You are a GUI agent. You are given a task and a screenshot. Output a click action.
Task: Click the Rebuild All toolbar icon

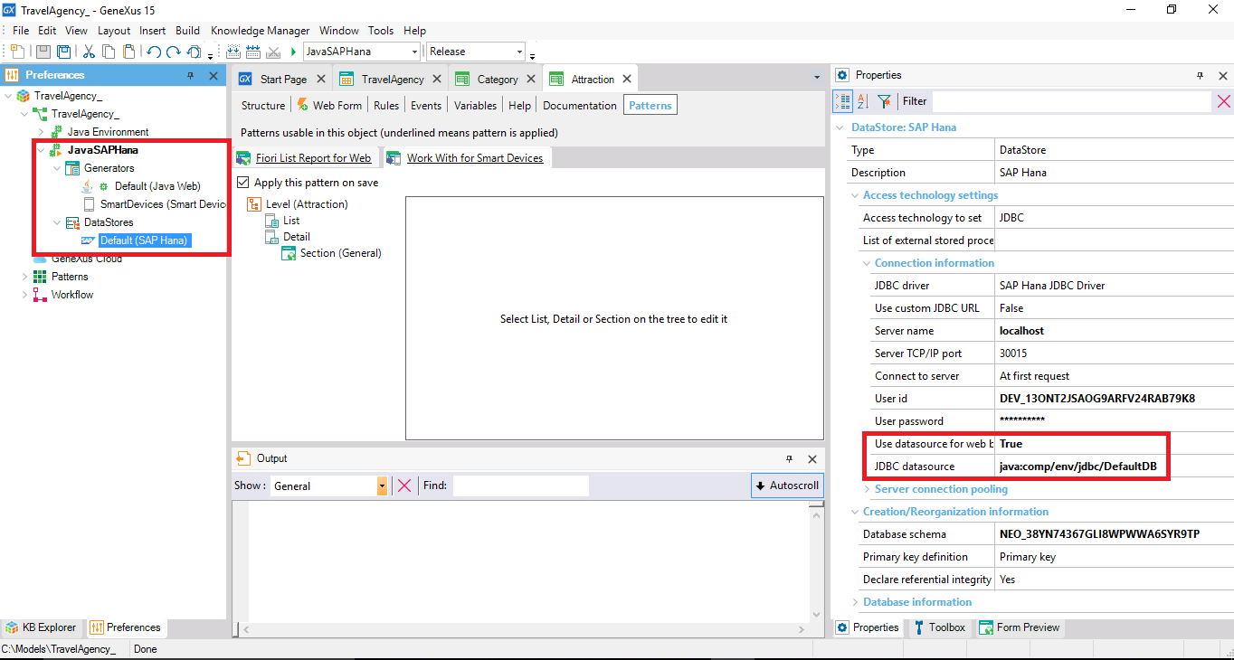pyautogui.click(x=253, y=52)
